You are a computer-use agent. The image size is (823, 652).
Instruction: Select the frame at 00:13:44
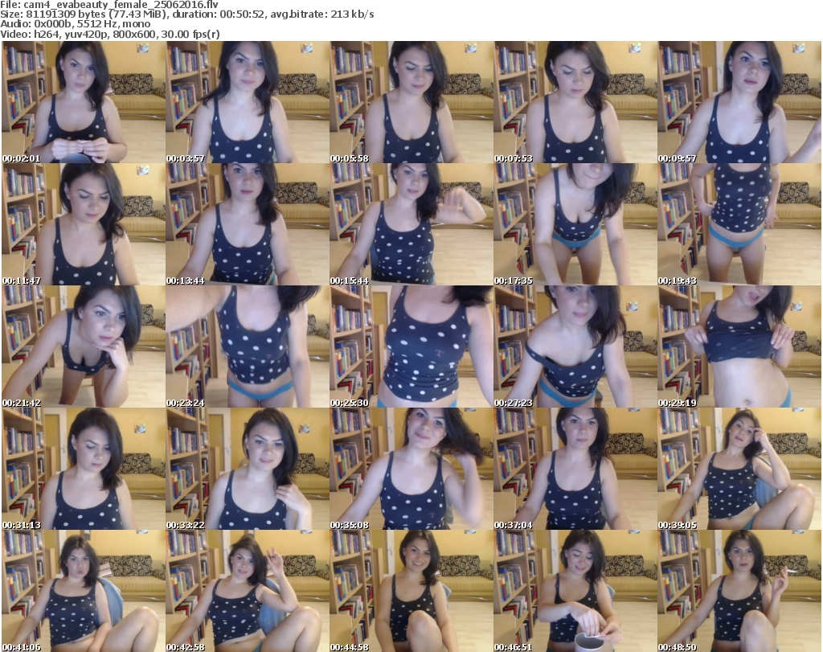(x=248, y=224)
